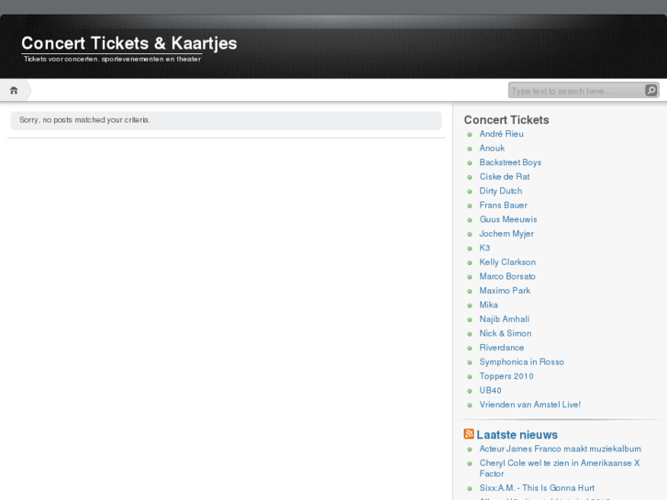The width and height of the screenshot is (667, 500).
Task: Open the K3 tickets link
Action: tap(484, 248)
